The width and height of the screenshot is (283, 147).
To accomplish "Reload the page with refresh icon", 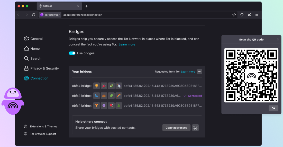I will [33, 15].
